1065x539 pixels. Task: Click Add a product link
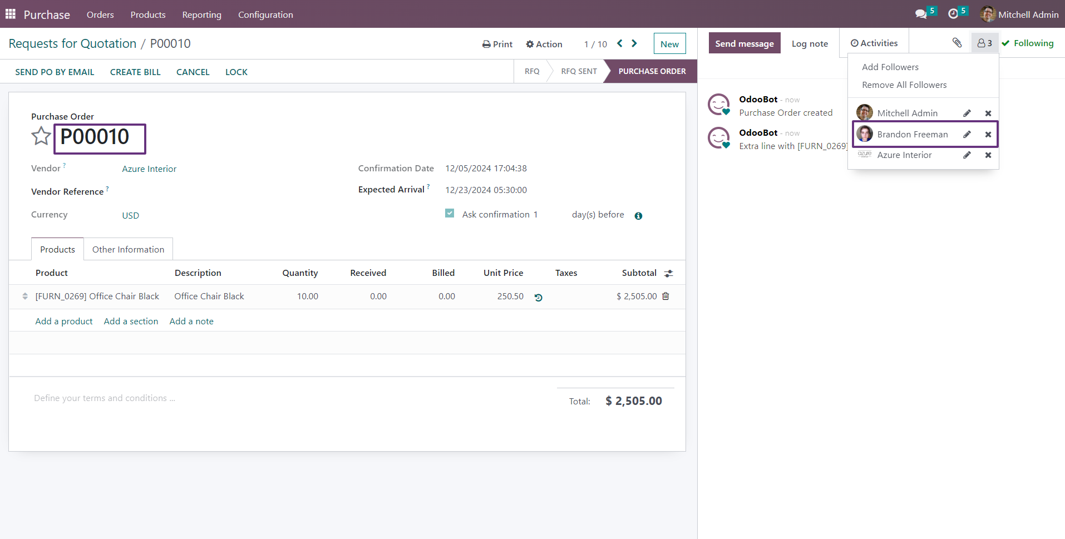64,322
